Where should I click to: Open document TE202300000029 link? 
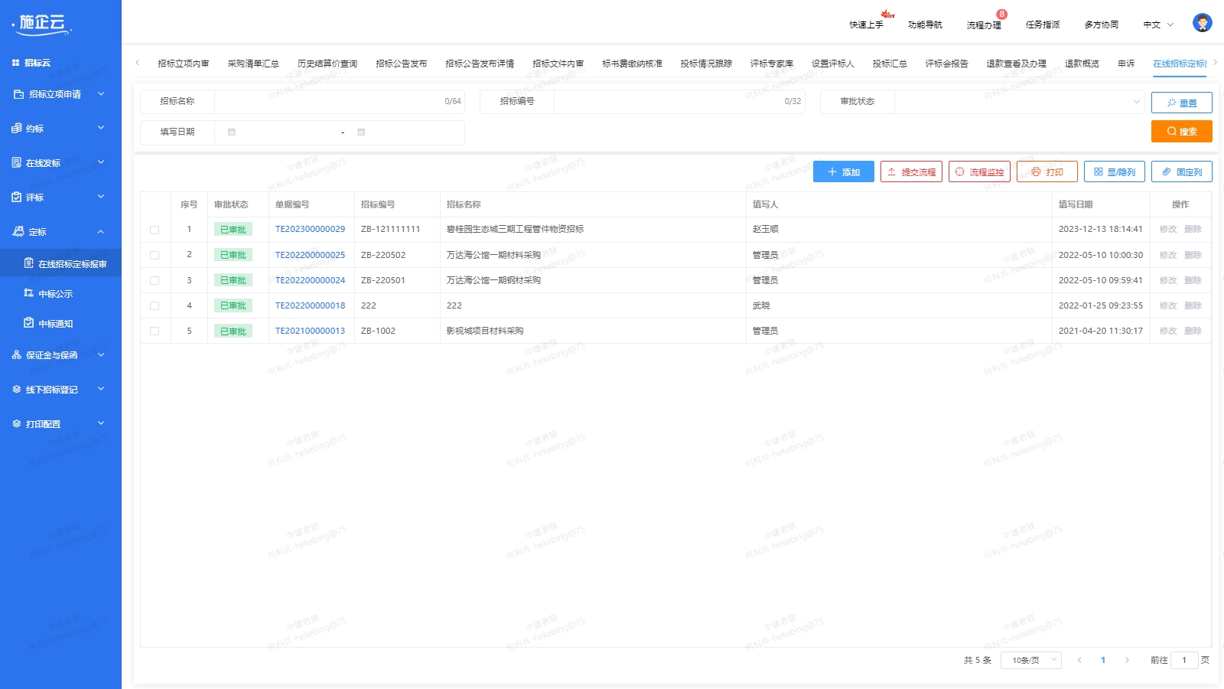coord(310,229)
